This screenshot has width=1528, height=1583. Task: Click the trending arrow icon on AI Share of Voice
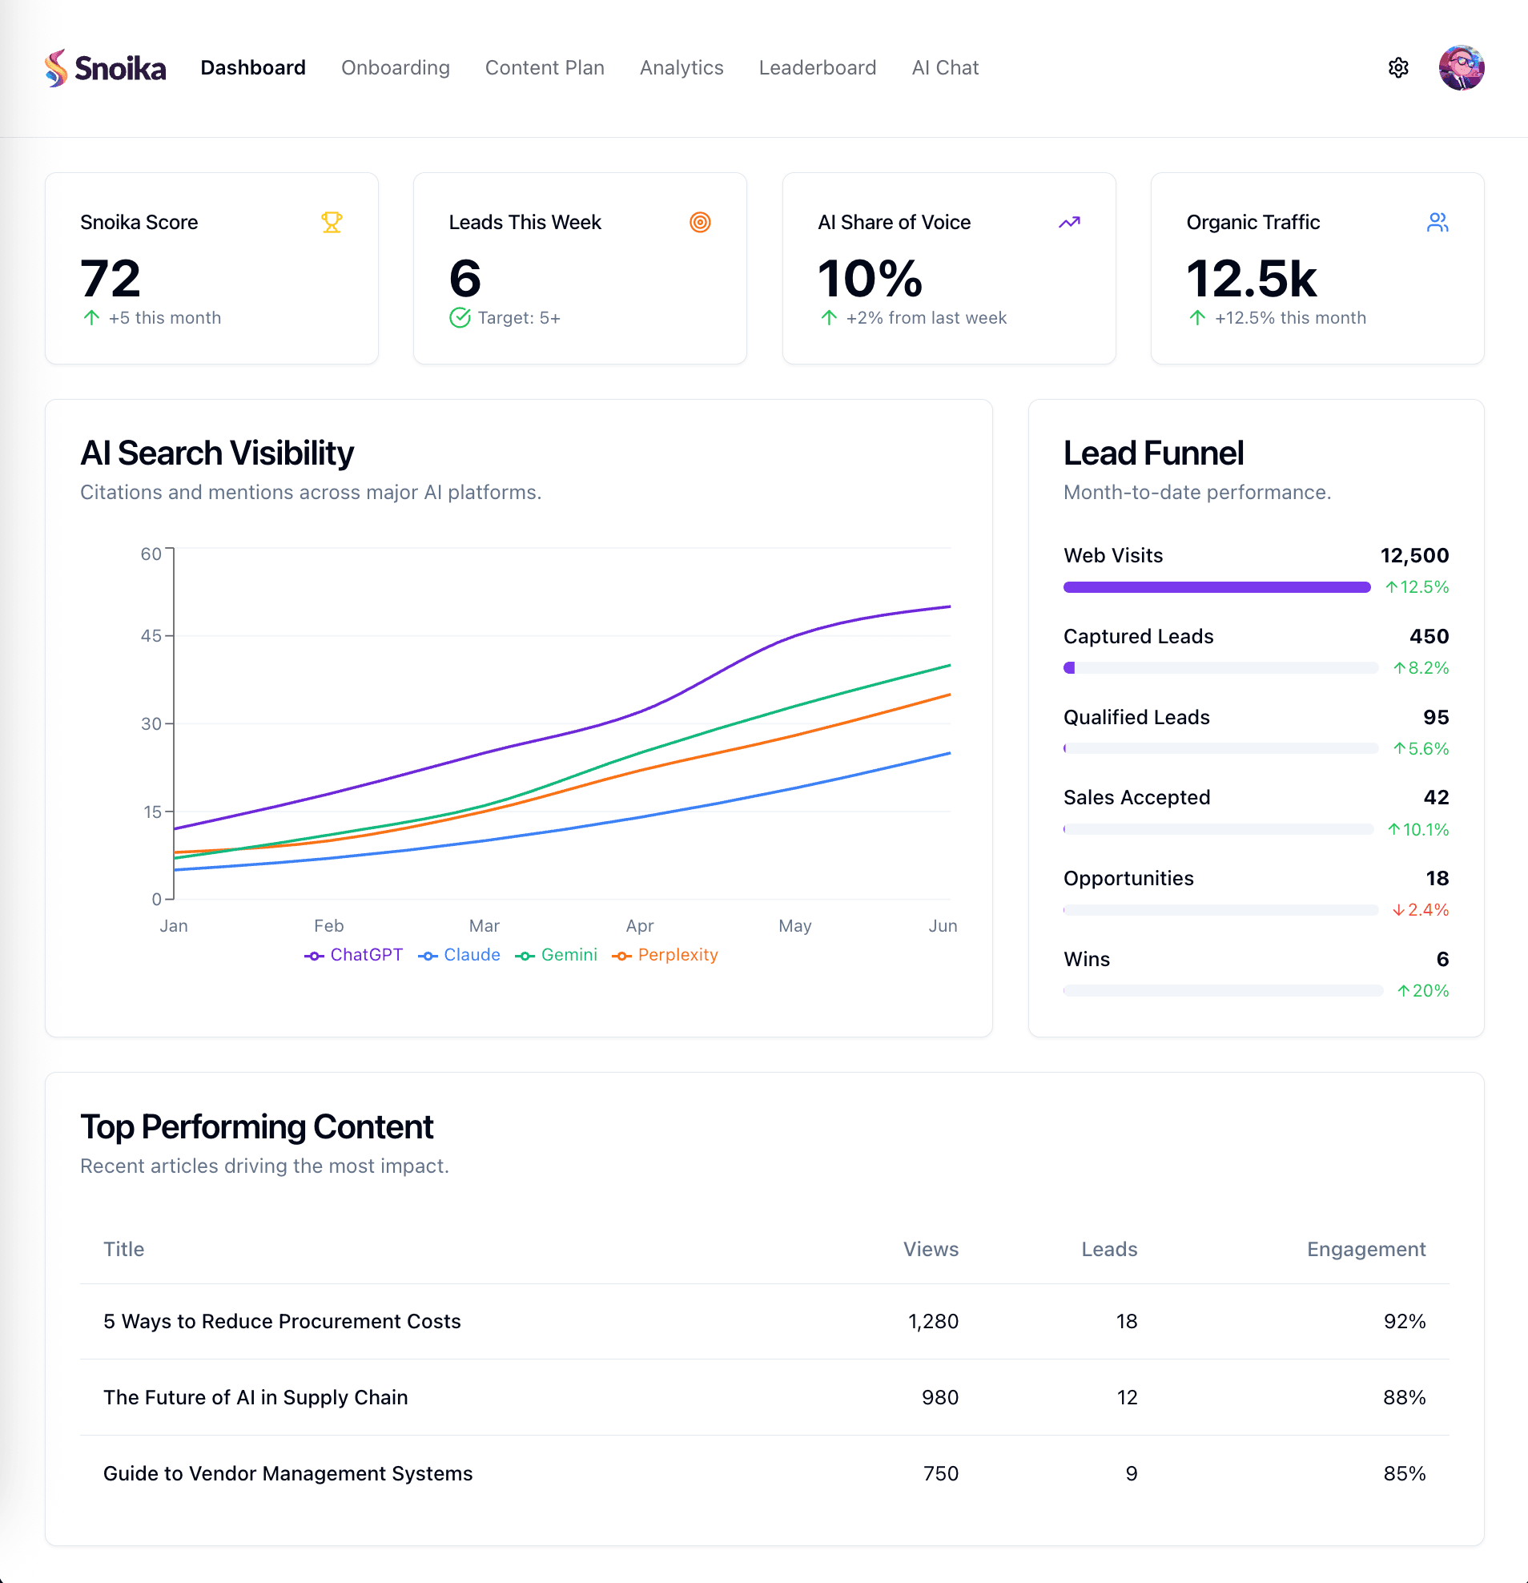click(1068, 222)
